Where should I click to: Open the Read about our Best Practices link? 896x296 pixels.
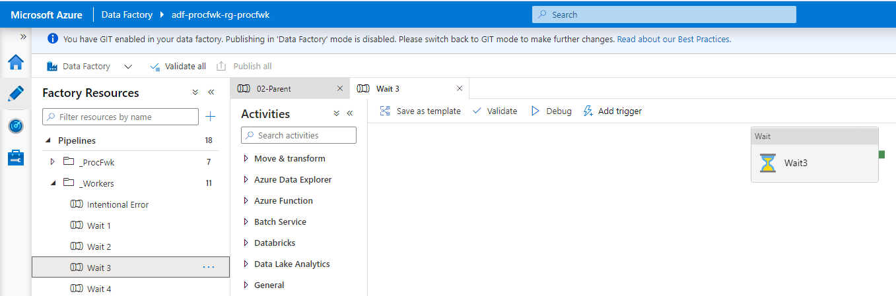[673, 39]
